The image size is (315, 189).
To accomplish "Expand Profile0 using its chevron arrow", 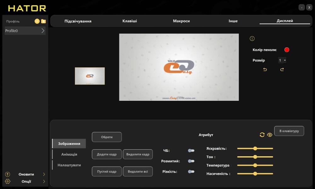I will pos(43,31).
